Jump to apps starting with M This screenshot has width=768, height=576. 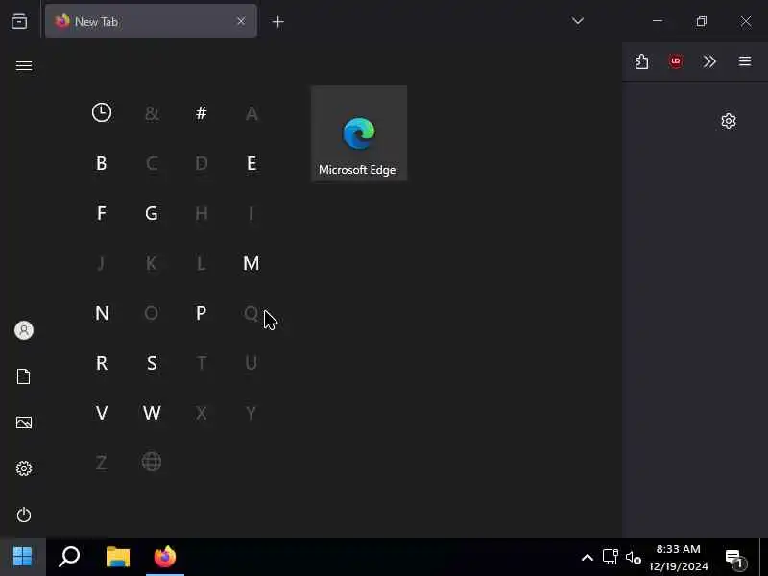pos(252,263)
